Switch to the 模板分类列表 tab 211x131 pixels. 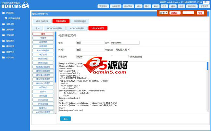[42, 21]
